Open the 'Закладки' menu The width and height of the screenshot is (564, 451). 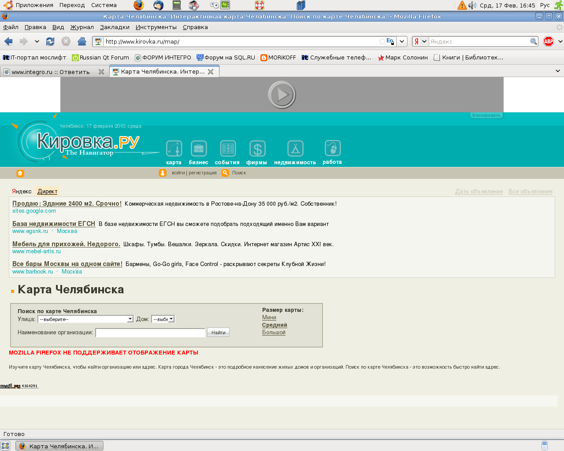tap(115, 27)
